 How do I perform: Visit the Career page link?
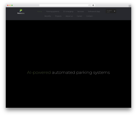(x=79, y=16)
